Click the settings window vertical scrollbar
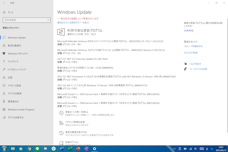Image resolution: width=228 pixels, height=152 pixels. click(227, 75)
